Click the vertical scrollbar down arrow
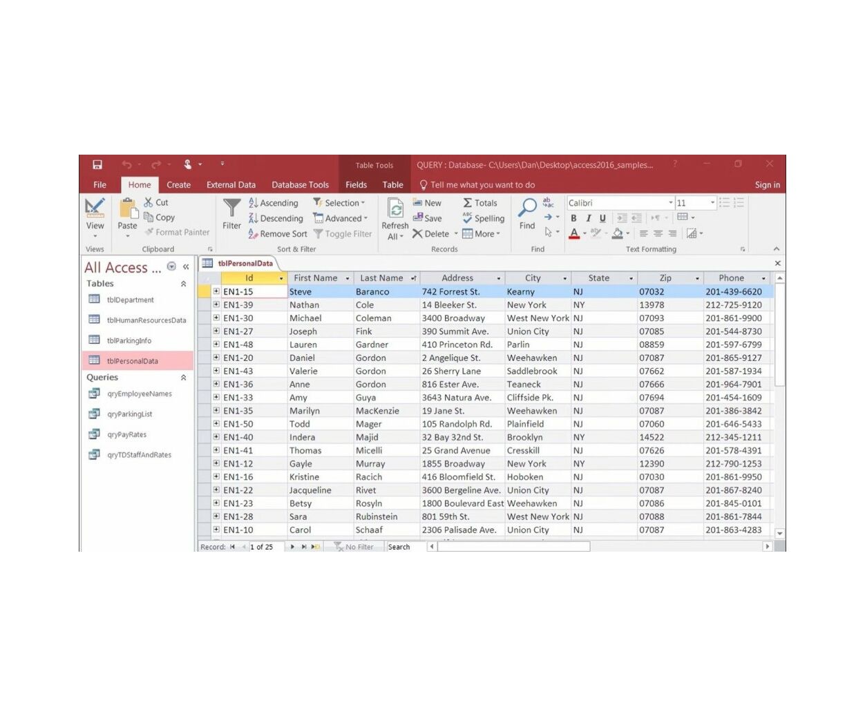This screenshot has width=865, height=707. (779, 533)
